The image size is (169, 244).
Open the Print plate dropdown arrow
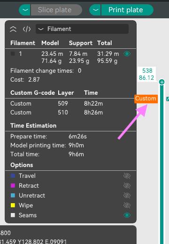tap(95, 10)
